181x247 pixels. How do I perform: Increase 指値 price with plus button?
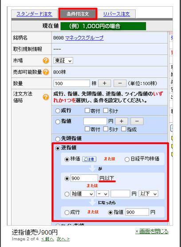122,122
